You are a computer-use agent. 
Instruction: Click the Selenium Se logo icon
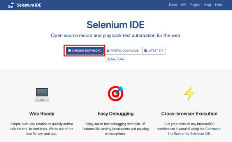(11, 5)
